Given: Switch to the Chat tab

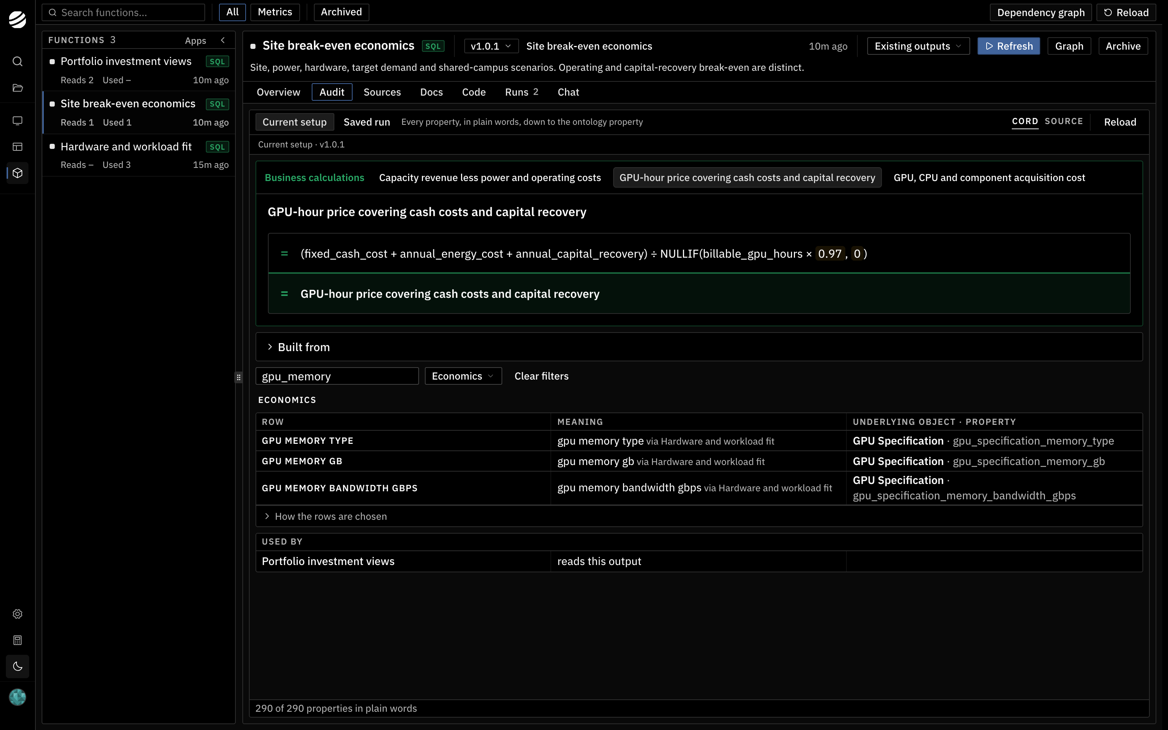Looking at the screenshot, I should [x=568, y=92].
